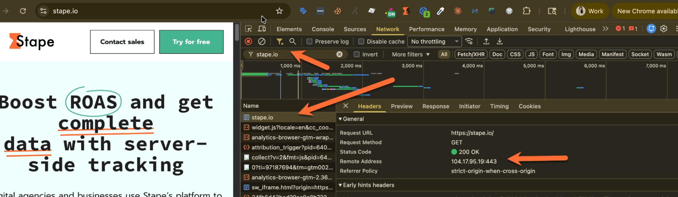Open the Lighthouse panel tab
The height and width of the screenshot is (197, 678).
coord(580,29)
